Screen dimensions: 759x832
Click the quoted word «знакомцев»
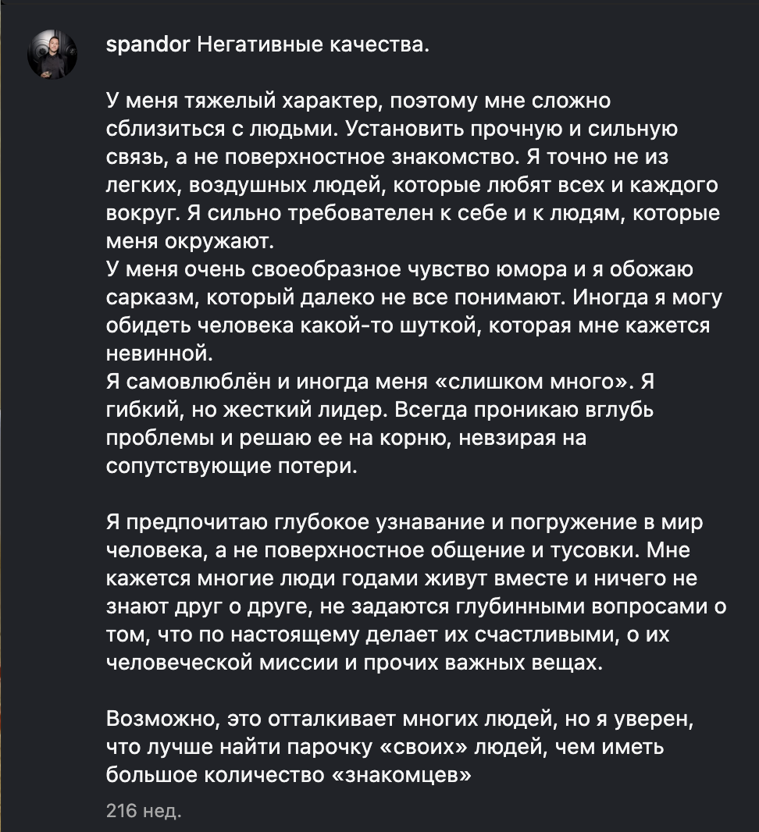[401, 775]
